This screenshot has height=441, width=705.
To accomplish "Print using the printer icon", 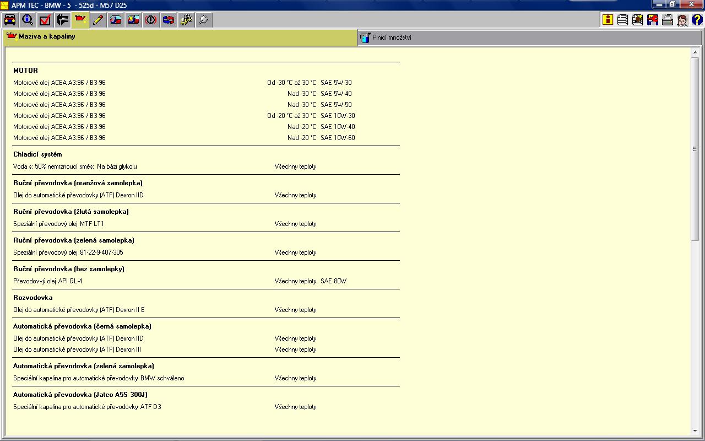I will 668,20.
